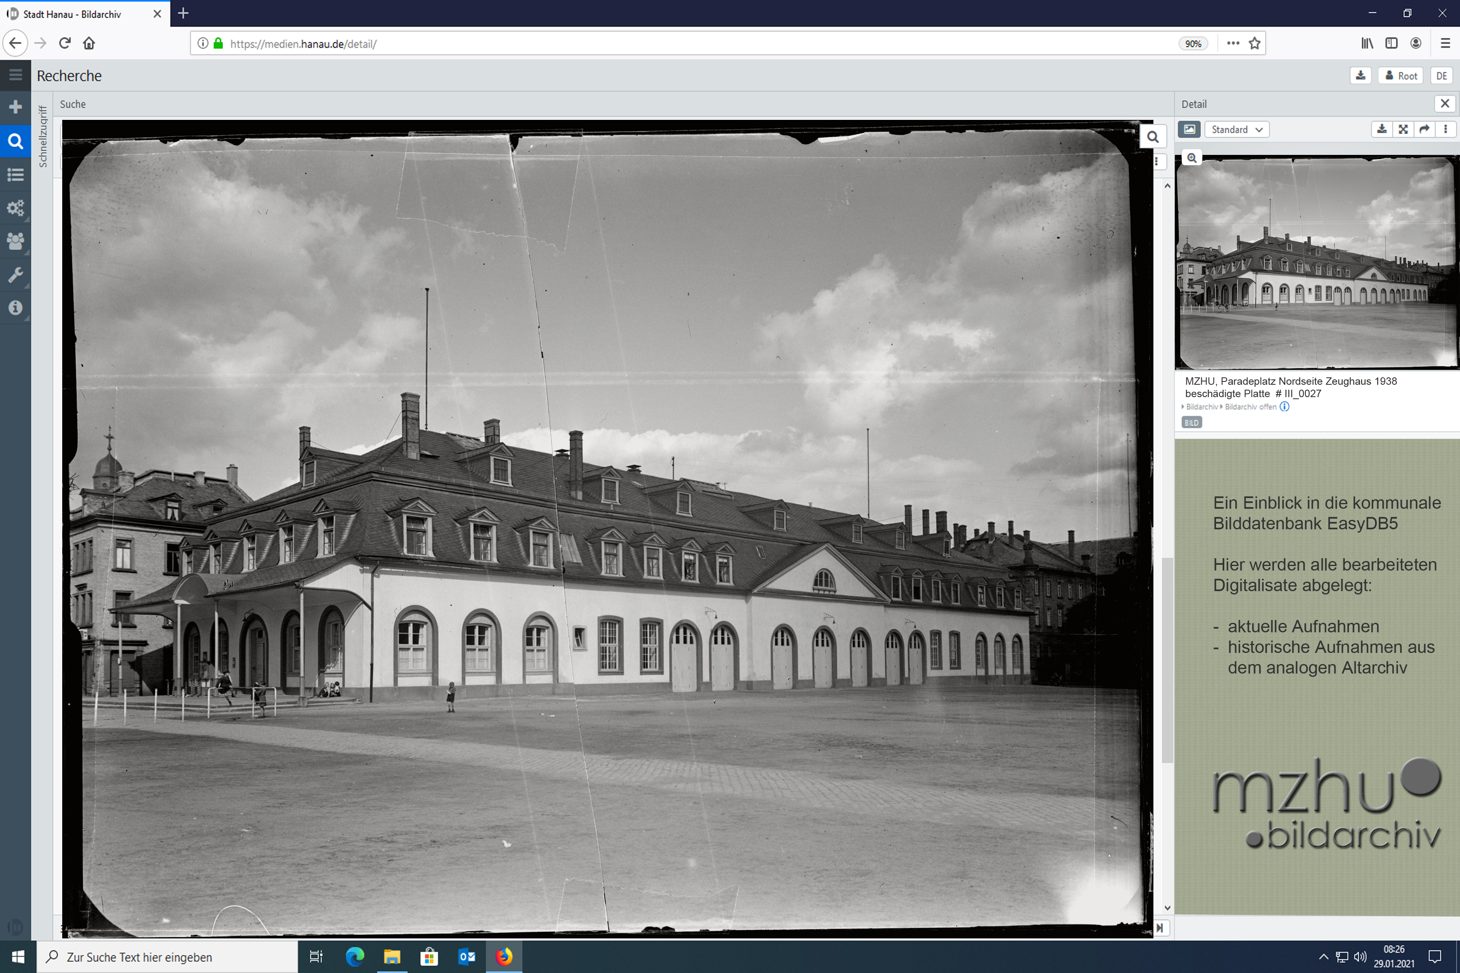1460x973 pixels.
Task: Open the Schnellzugriff vertical tab
Action: pos(43,136)
